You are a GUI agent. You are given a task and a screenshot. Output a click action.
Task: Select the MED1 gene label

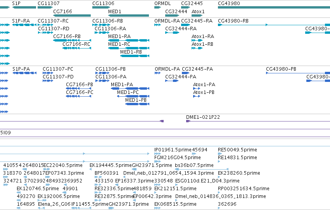(x=115, y=11)
